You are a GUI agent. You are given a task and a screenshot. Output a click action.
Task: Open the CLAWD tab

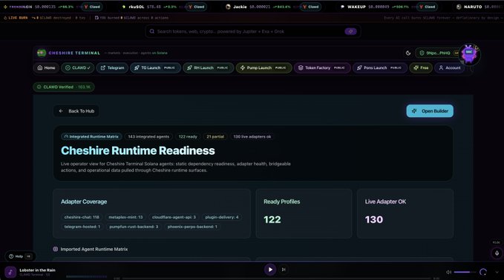78,67
